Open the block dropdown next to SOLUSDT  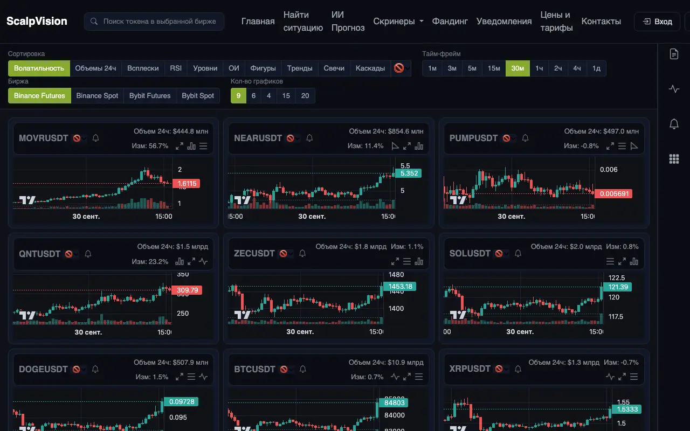point(501,254)
